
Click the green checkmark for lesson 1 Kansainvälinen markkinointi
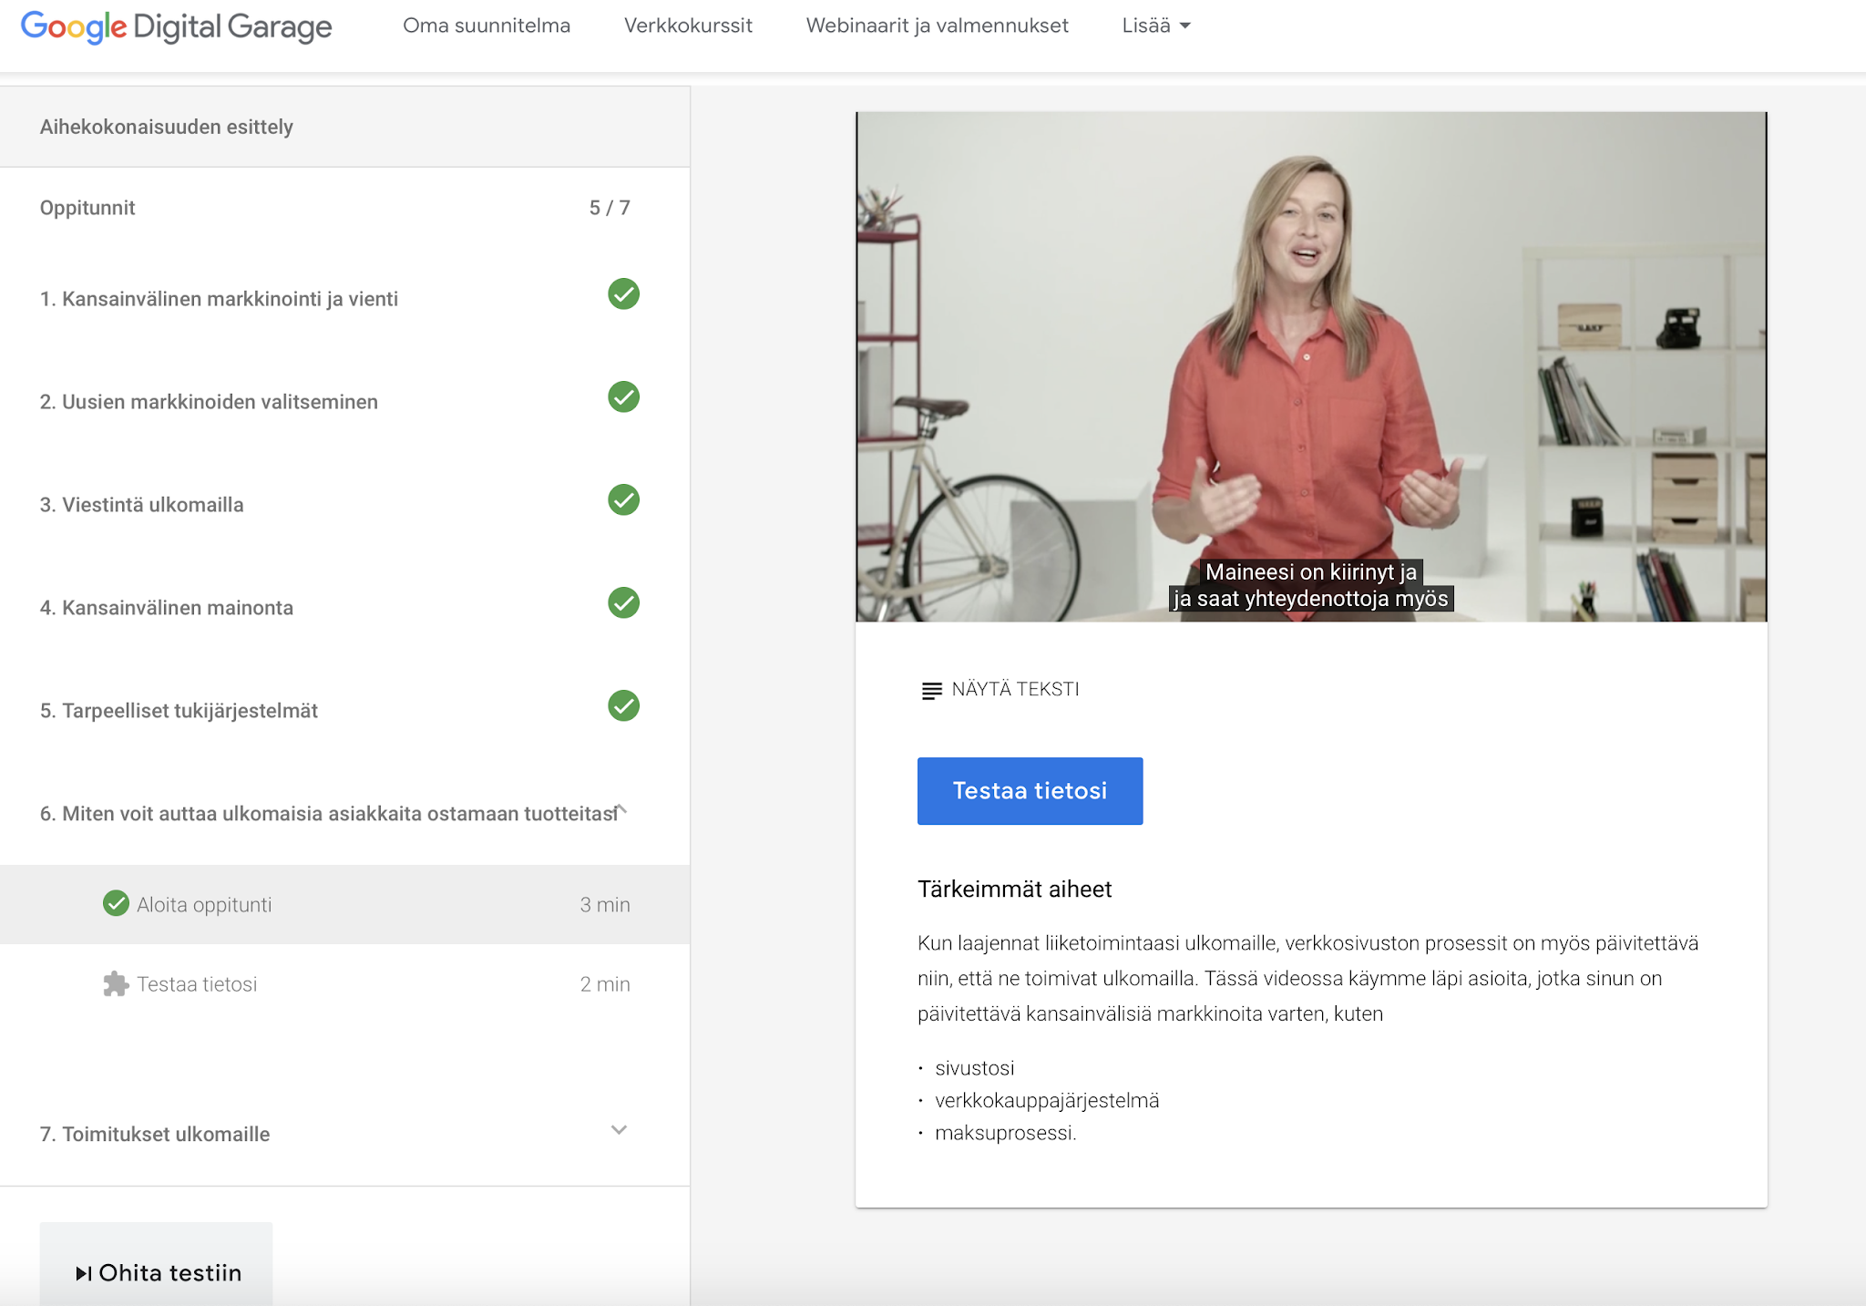tap(623, 294)
